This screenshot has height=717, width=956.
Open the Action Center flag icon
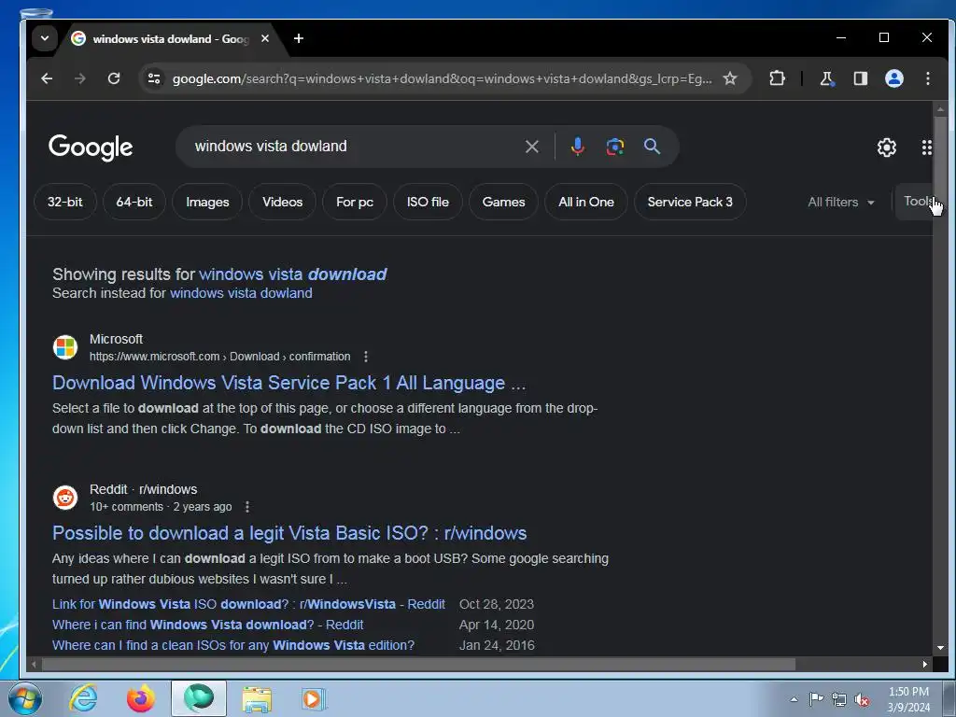tap(816, 699)
